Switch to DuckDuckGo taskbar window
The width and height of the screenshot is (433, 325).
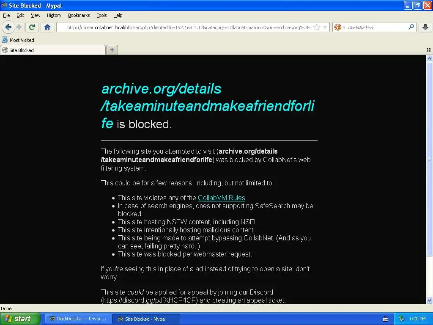(78, 319)
